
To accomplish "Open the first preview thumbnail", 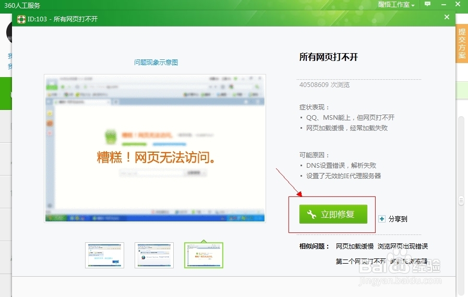I will 104,255.
